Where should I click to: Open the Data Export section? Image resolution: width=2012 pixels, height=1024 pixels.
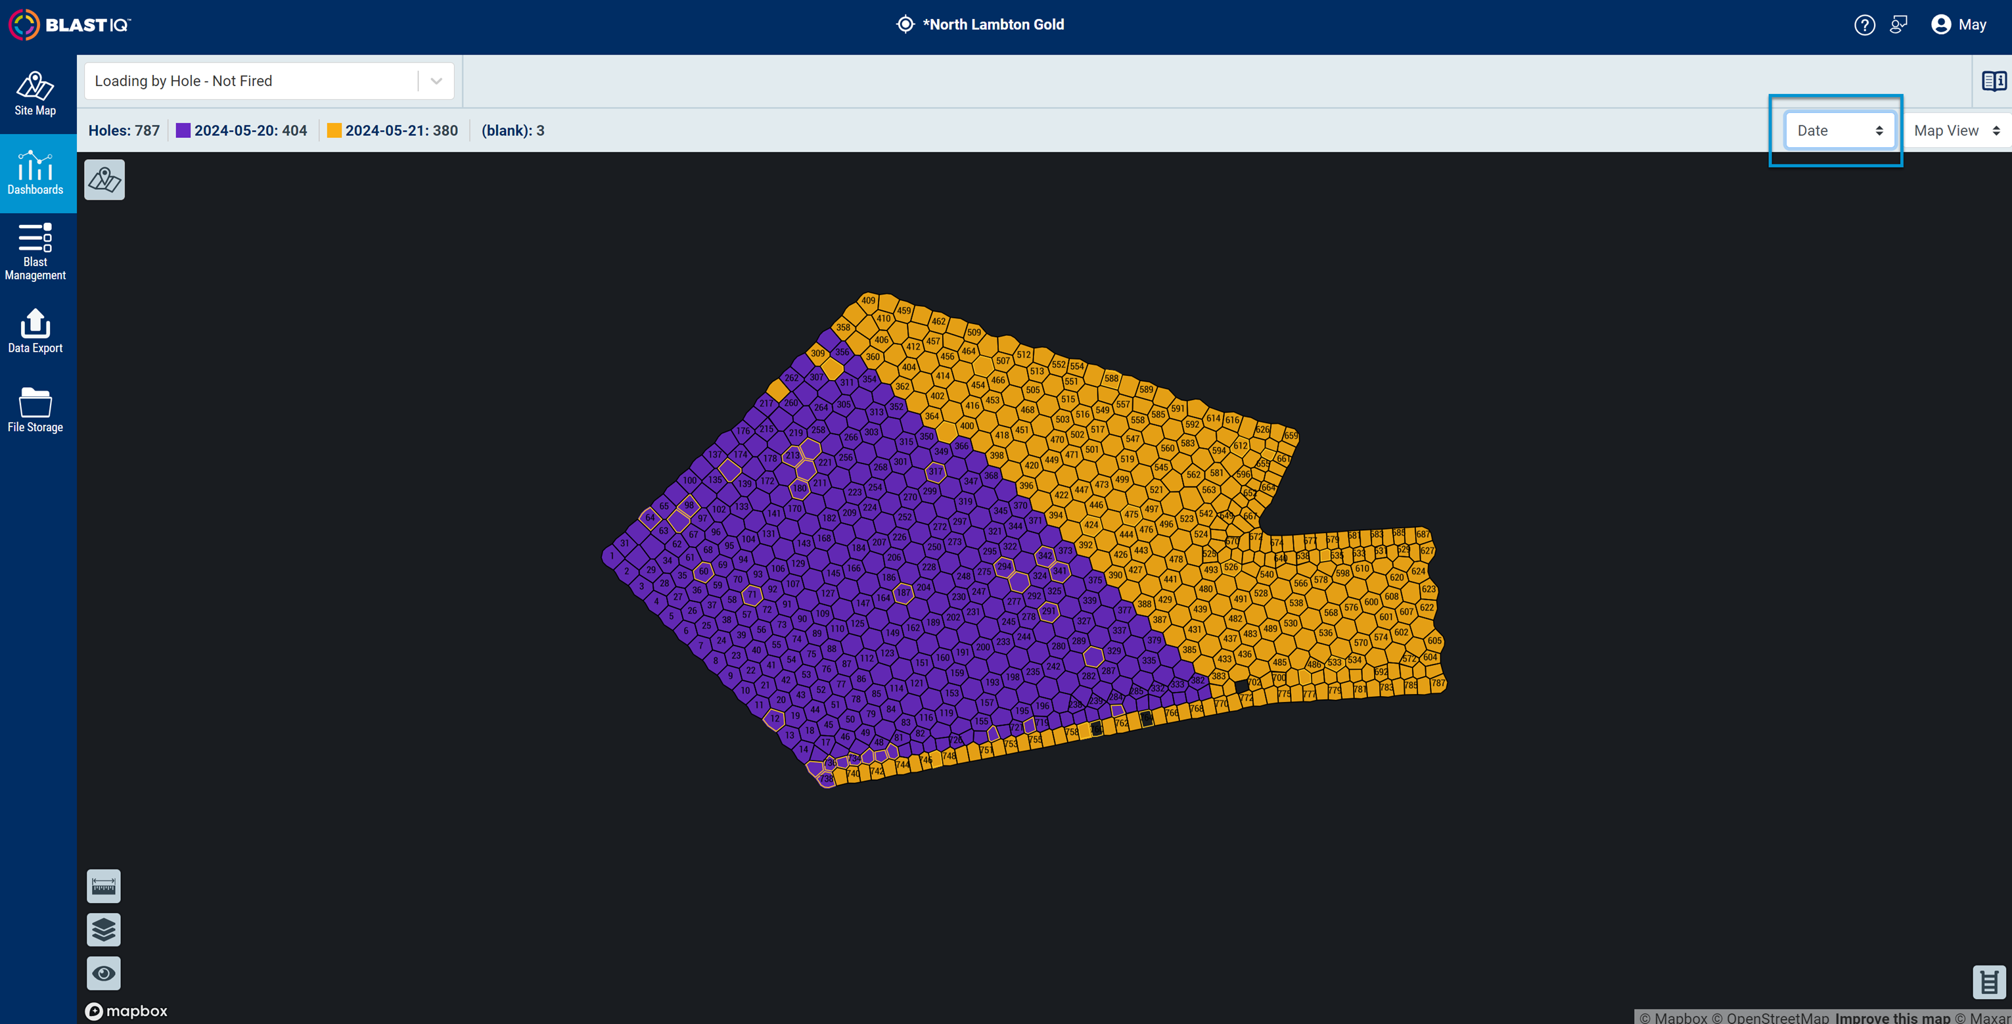tap(36, 331)
